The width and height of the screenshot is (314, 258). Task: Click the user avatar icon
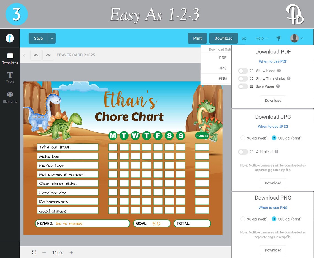[x=295, y=38]
